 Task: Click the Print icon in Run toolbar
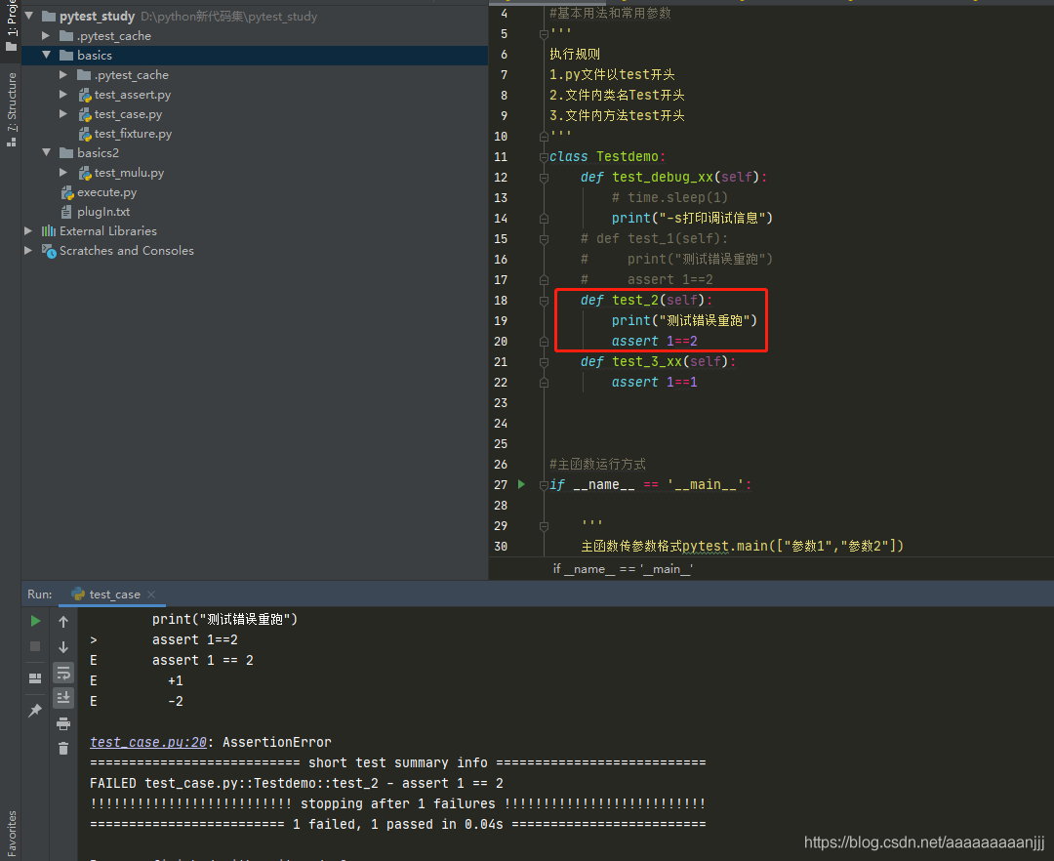tap(63, 723)
